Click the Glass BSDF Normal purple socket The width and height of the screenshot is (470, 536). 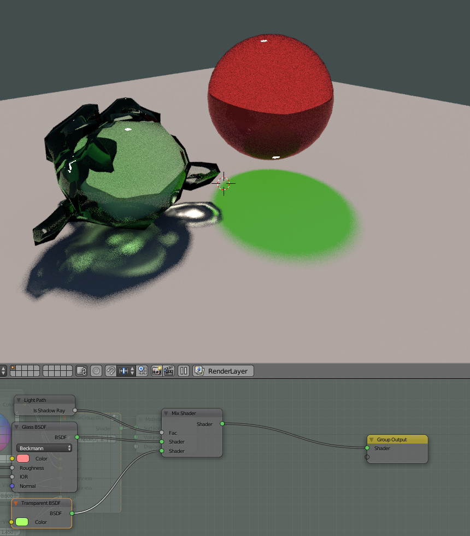coord(12,486)
